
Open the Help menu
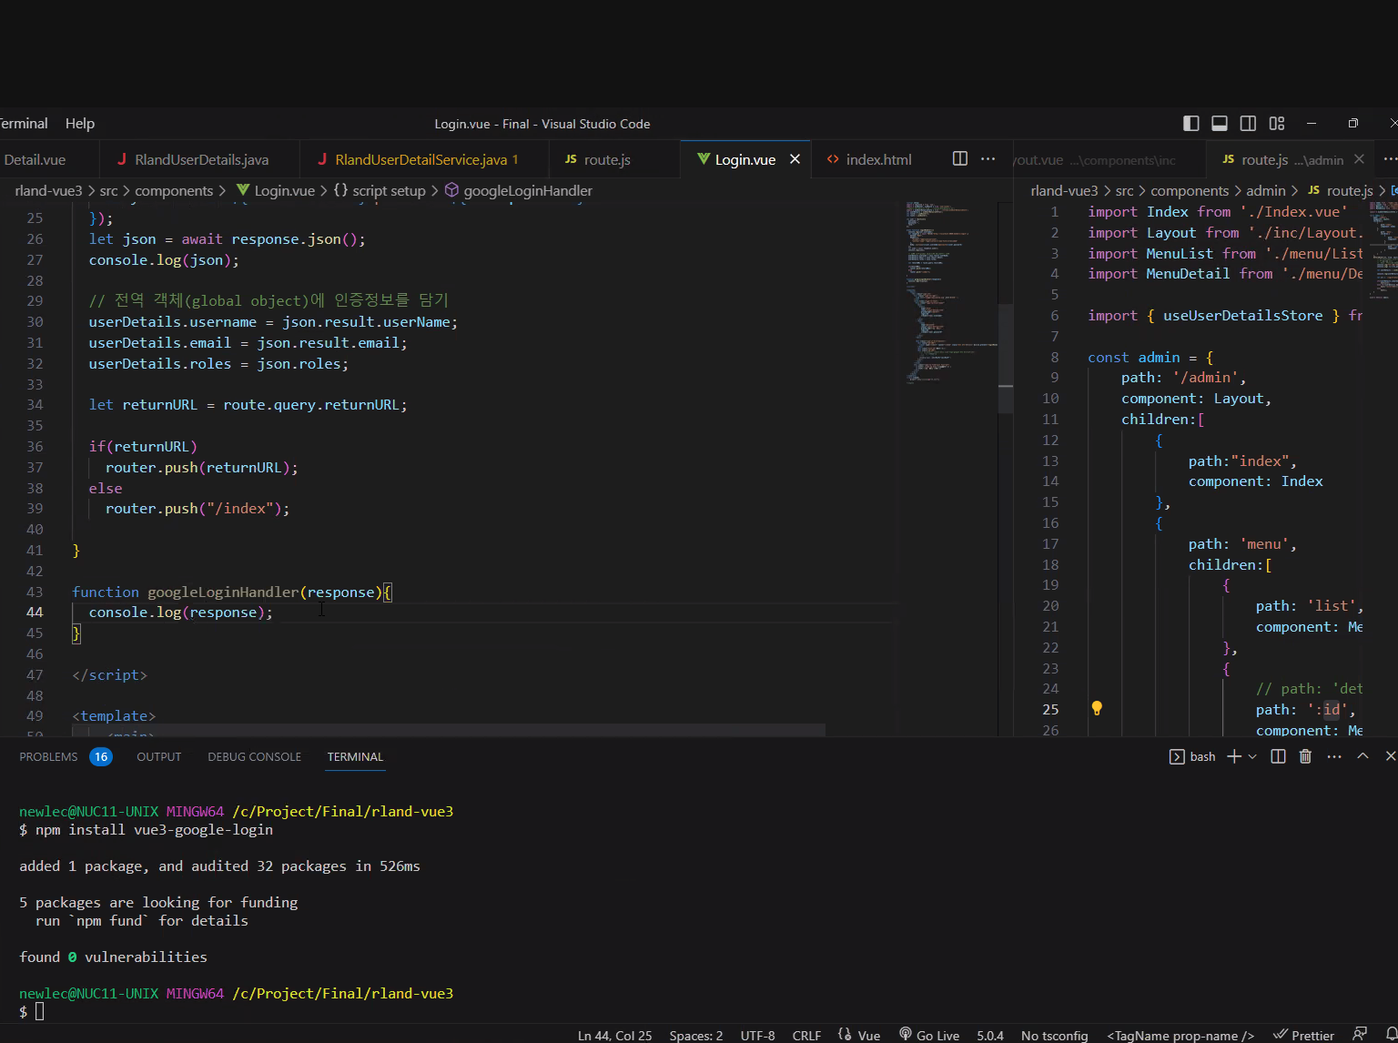[80, 123]
